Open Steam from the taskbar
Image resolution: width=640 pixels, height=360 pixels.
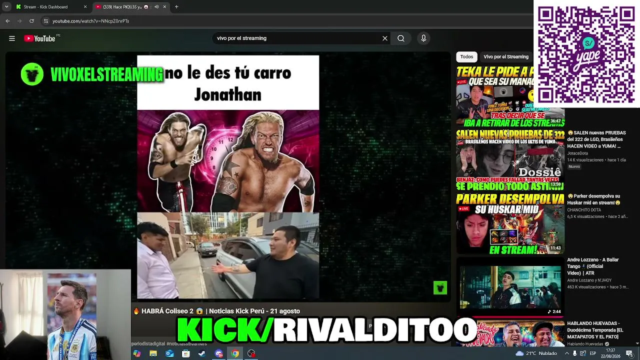202,353
